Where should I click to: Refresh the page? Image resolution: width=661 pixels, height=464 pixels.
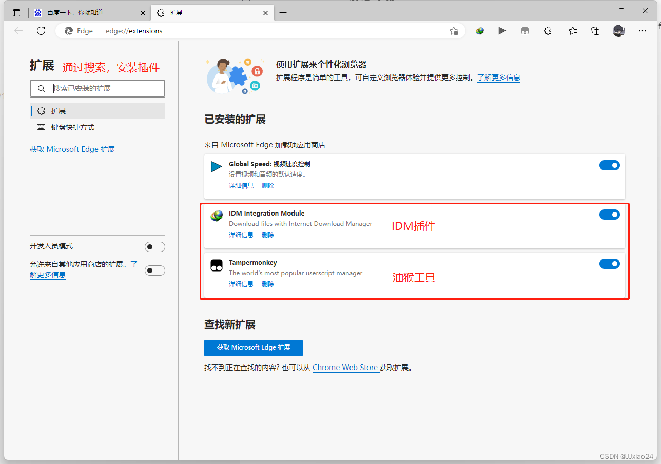click(41, 31)
